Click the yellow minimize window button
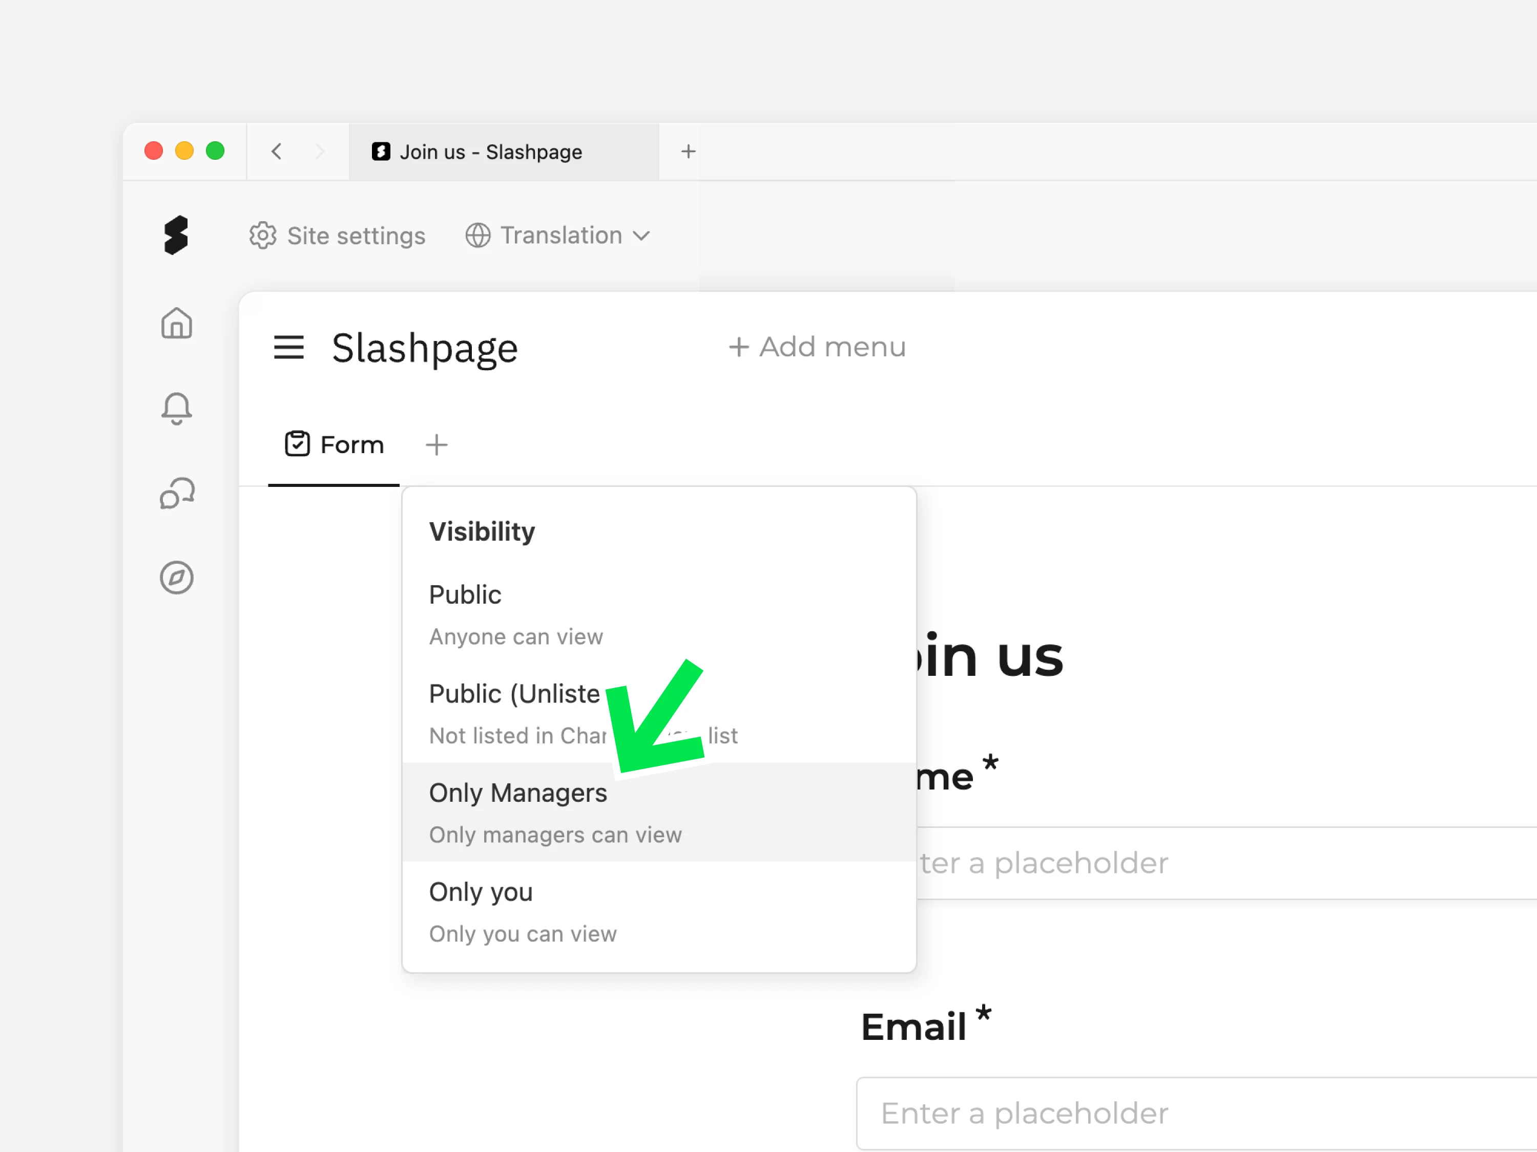 click(184, 151)
